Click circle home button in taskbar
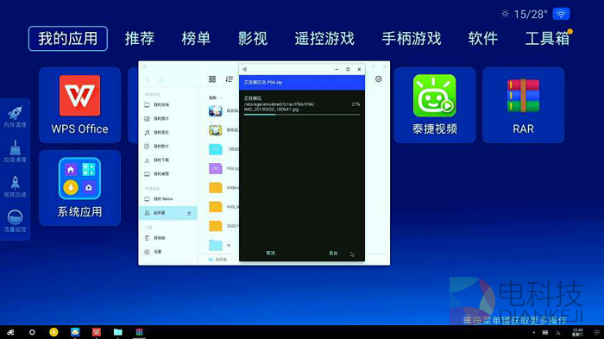604x339 pixels. pyautogui.click(x=32, y=332)
